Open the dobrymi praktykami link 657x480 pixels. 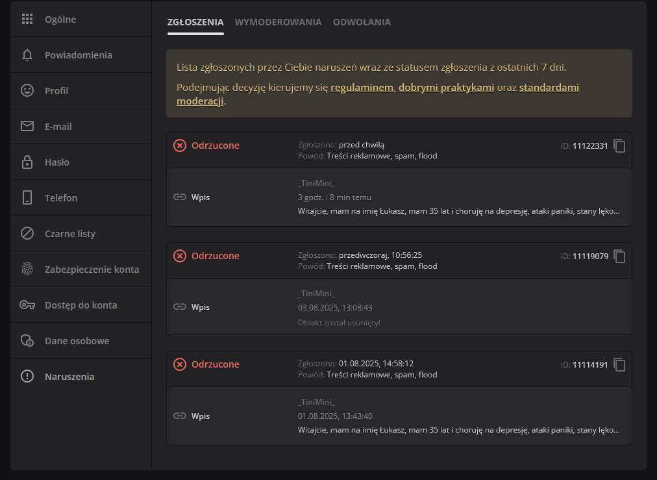pyautogui.click(x=446, y=88)
